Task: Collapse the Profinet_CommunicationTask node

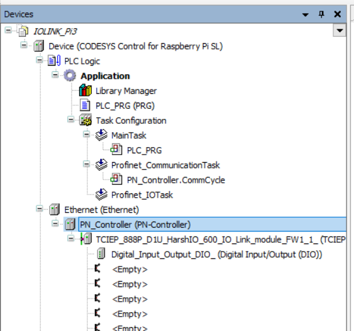Action: click(86, 164)
